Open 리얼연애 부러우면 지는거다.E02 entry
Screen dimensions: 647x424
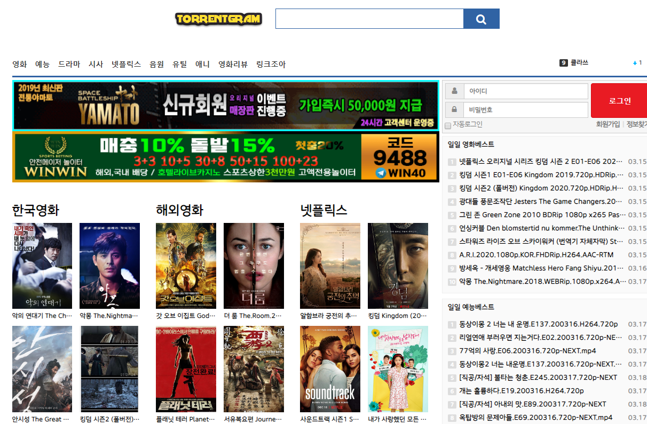[x=541, y=337]
